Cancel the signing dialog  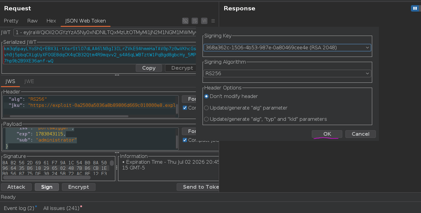(x=361, y=134)
